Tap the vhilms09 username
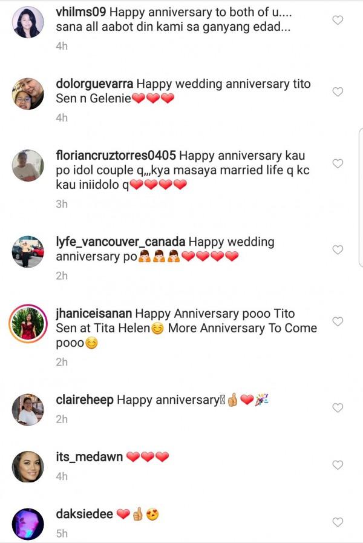The width and height of the screenshot is (363, 543). click(x=82, y=13)
